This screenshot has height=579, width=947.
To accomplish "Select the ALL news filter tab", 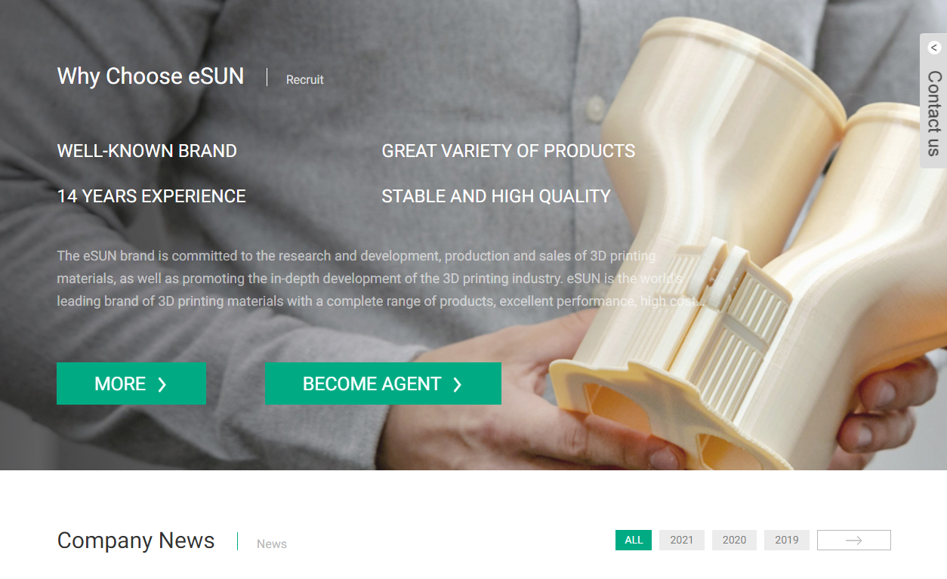I will pyautogui.click(x=634, y=540).
